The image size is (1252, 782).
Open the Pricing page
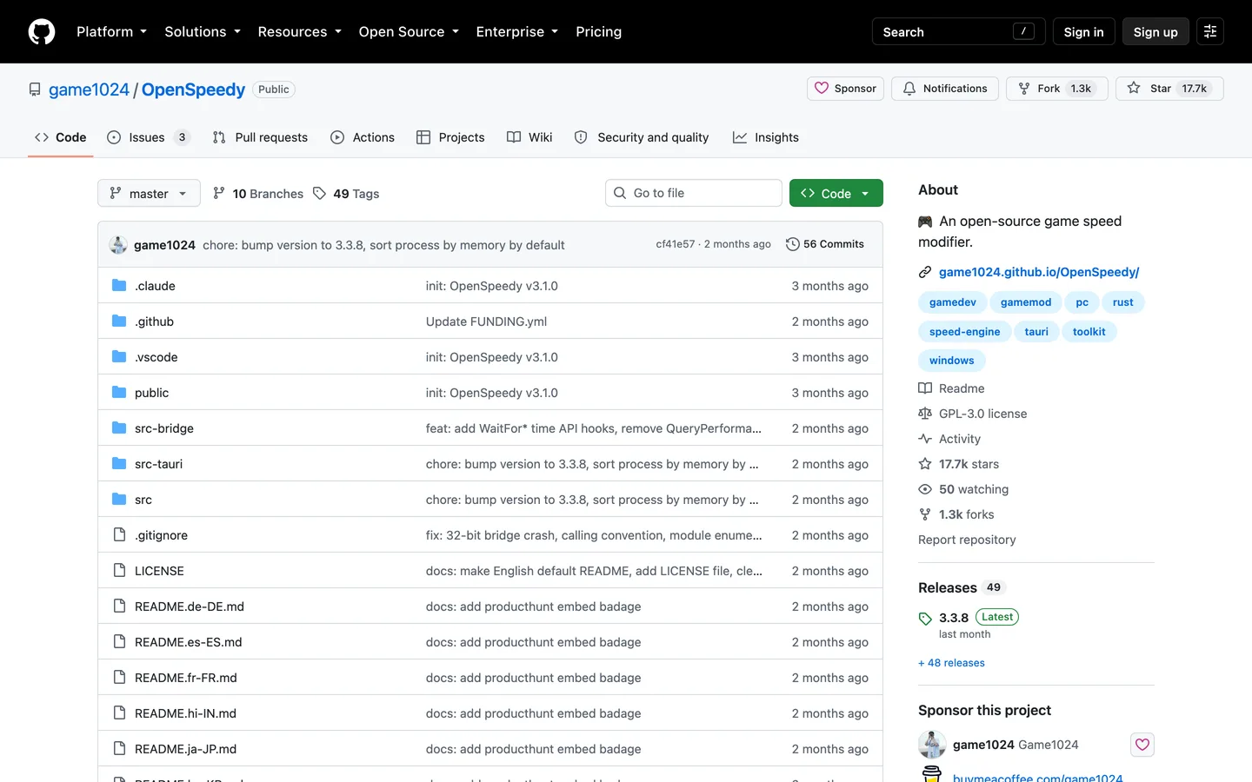point(599,31)
